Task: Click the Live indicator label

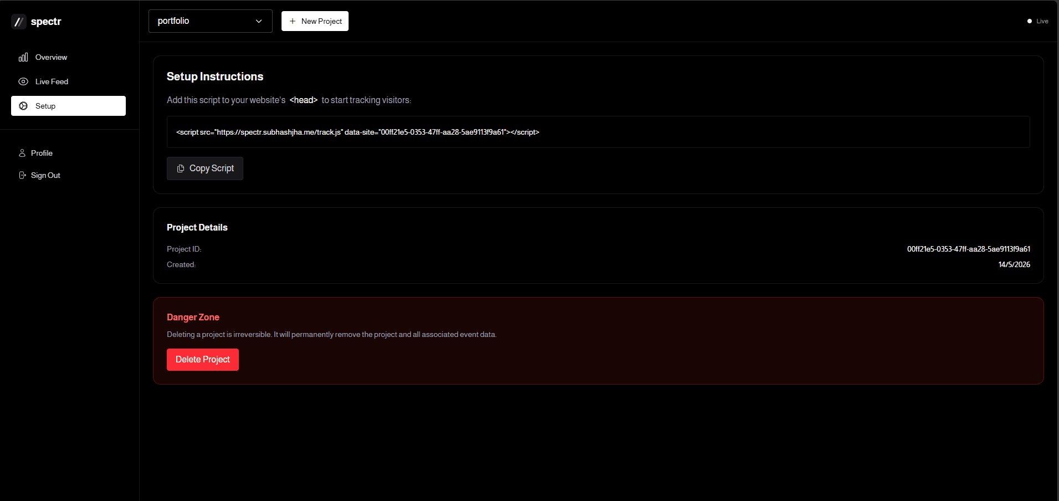Action: click(1042, 21)
